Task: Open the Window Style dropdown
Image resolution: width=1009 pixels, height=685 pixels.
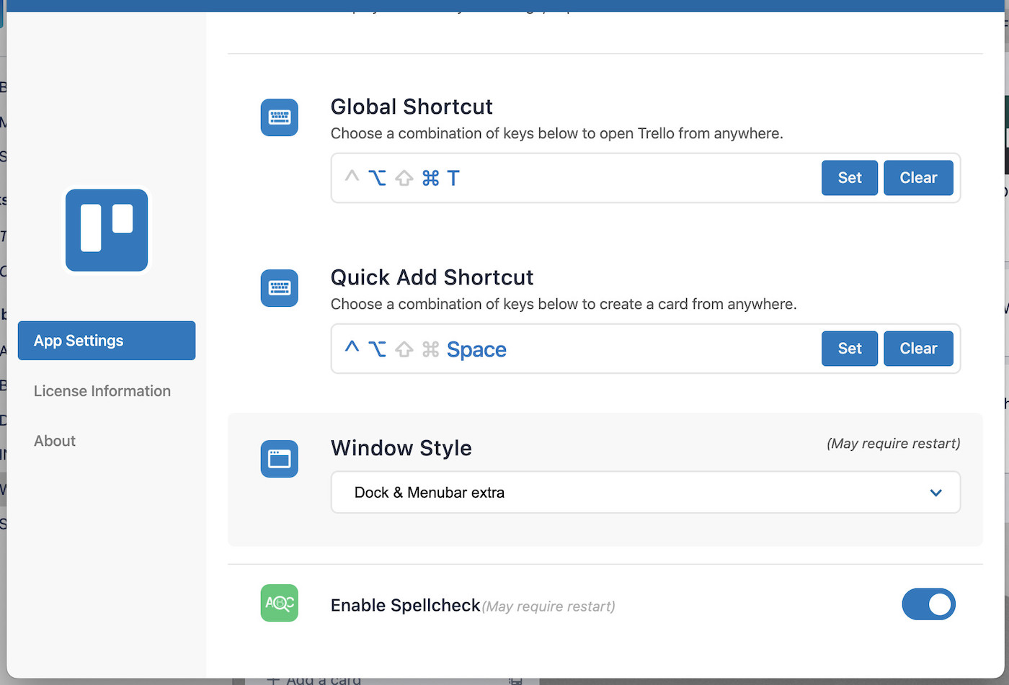Action: pyautogui.click(x=645, y=492)
